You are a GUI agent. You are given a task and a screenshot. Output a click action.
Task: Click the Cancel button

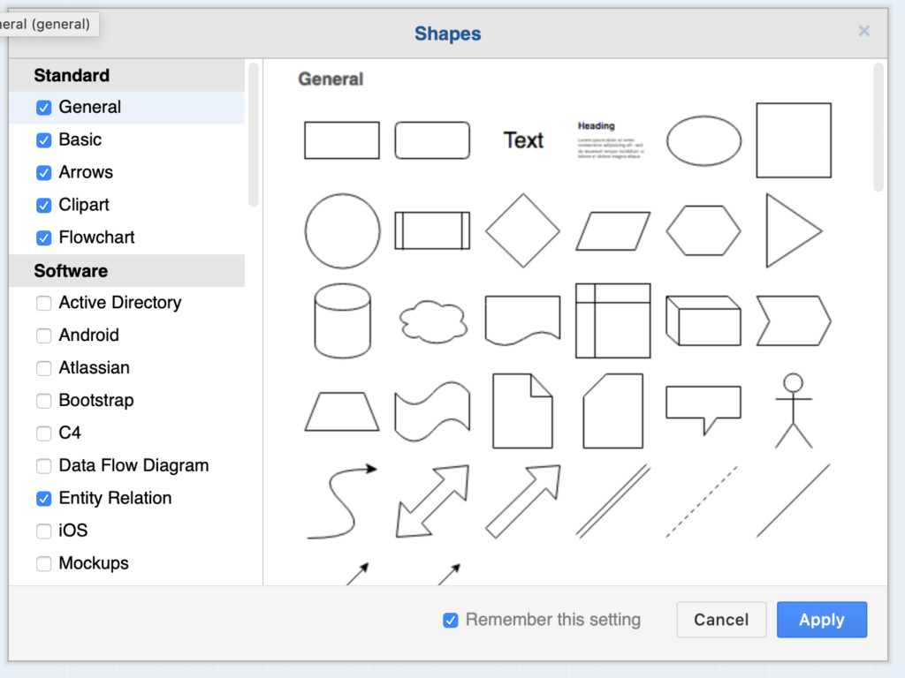tap(720, 620)
